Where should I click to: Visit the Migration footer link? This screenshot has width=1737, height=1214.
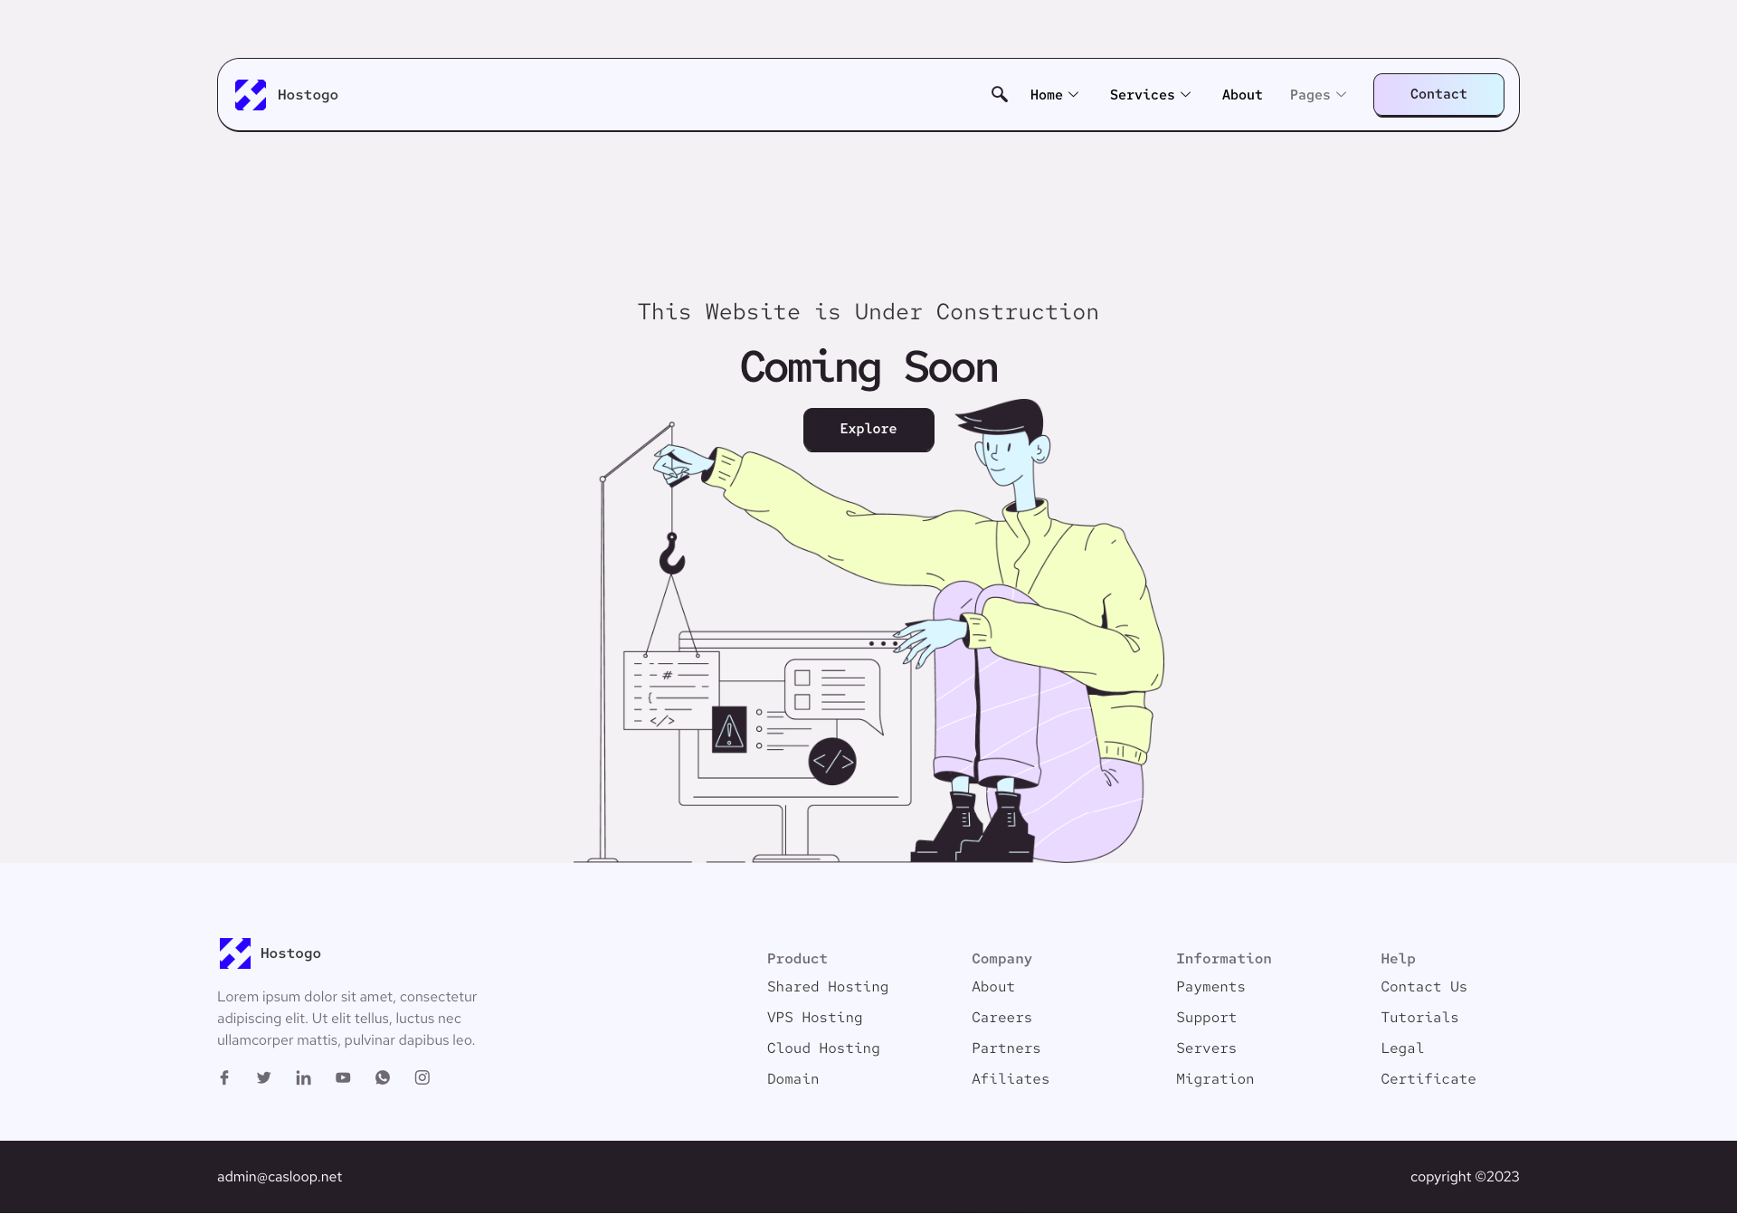(1214, 1079)
